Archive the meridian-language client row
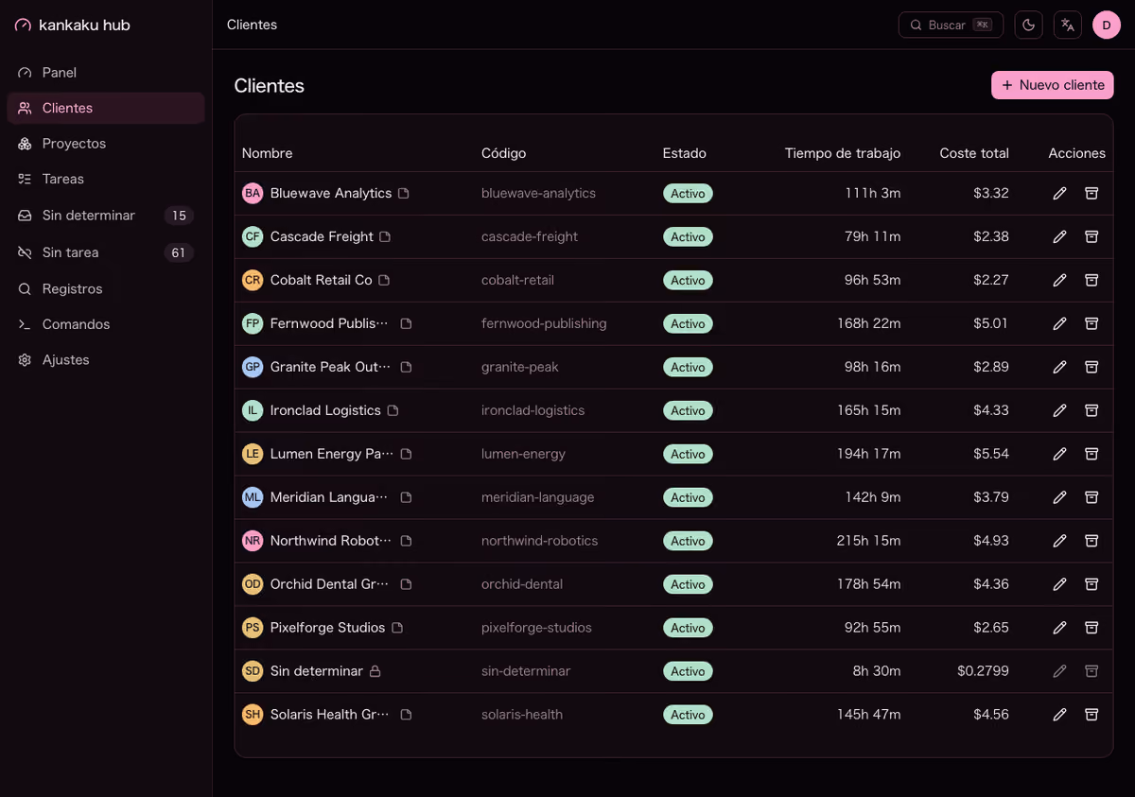 [1091, 497]
